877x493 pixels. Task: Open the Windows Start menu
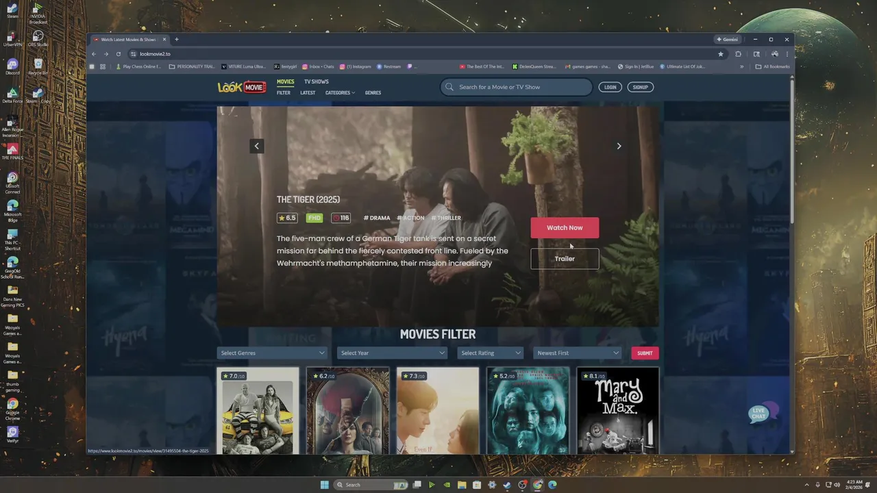pos(325,485)
